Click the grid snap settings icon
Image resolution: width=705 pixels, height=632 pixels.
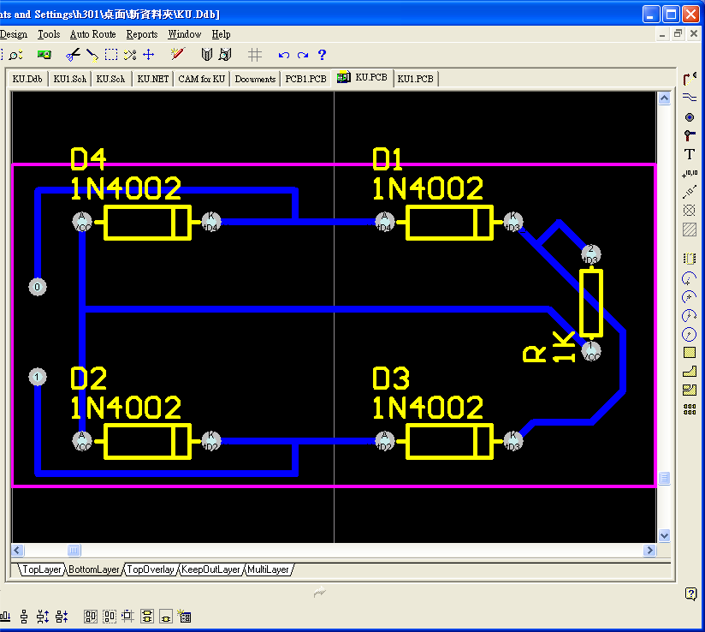coord(254,55)
